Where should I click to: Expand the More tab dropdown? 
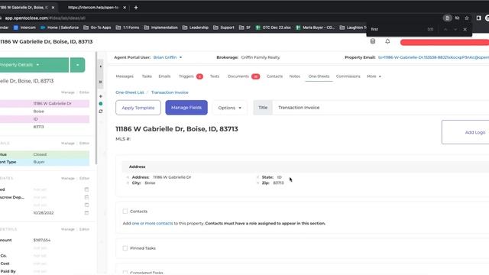pos(374,76)
